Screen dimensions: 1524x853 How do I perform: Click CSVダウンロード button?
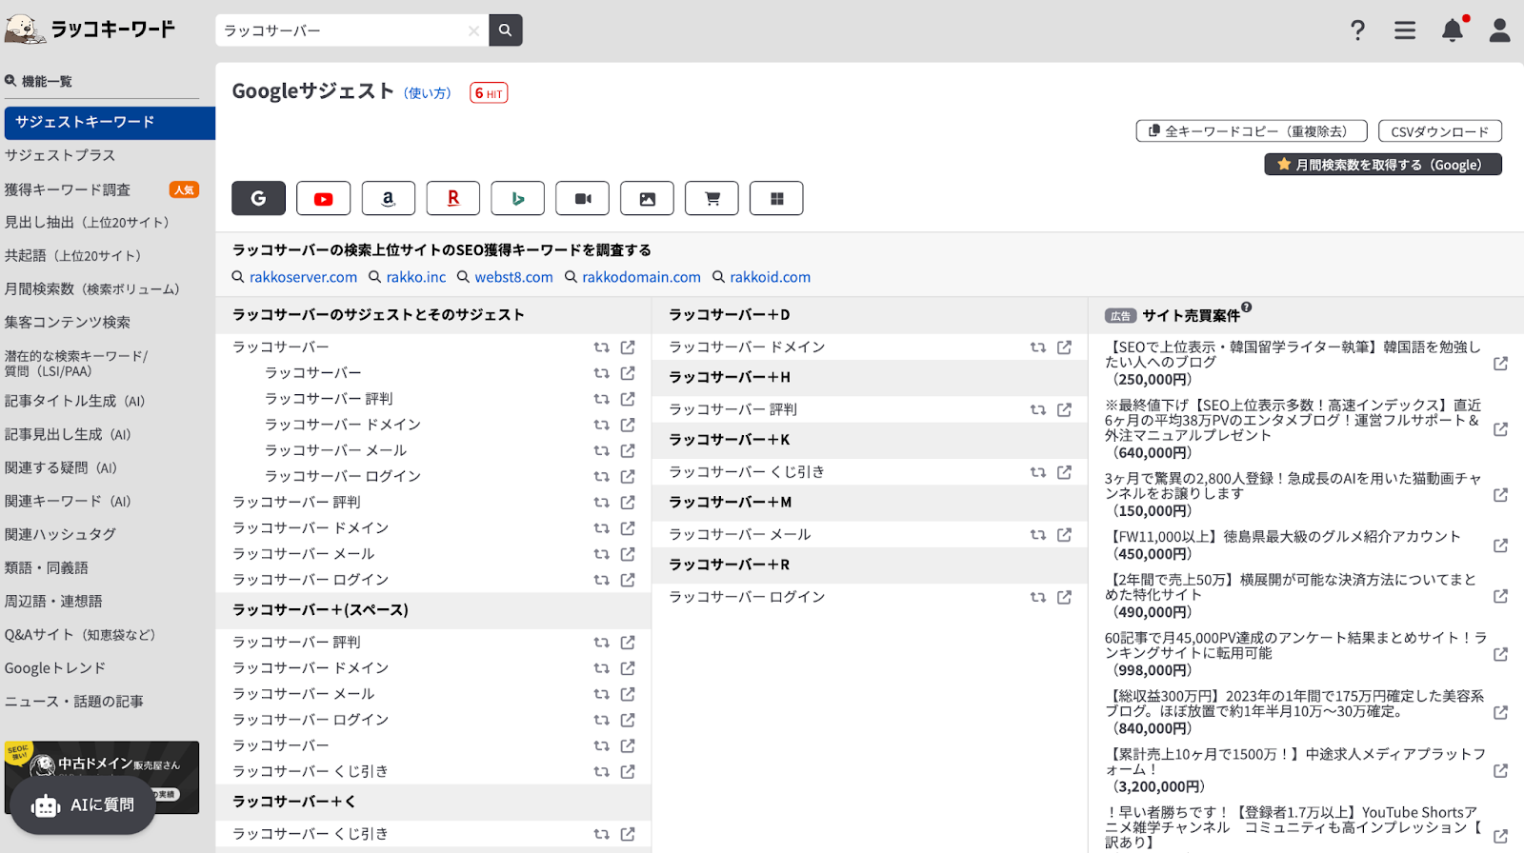point(1440,131)
